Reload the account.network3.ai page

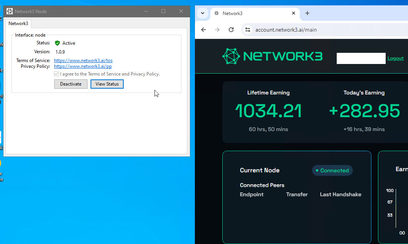231,30
